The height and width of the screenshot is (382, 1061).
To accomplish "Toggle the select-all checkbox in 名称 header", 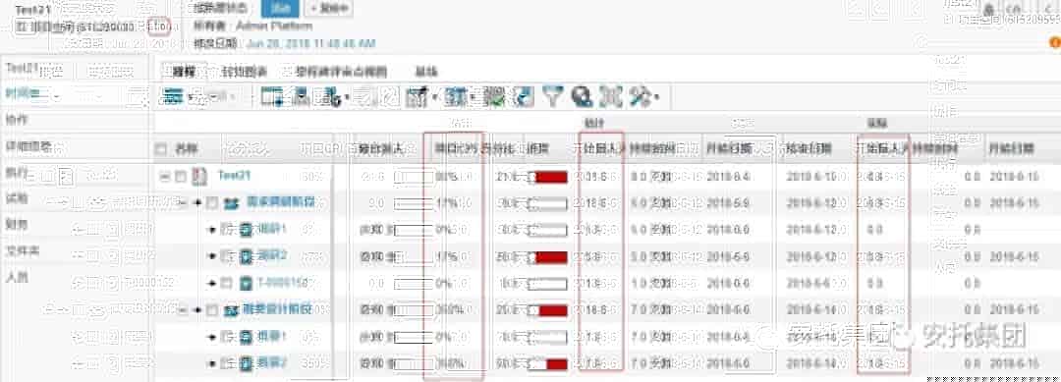I will point(161,148).
